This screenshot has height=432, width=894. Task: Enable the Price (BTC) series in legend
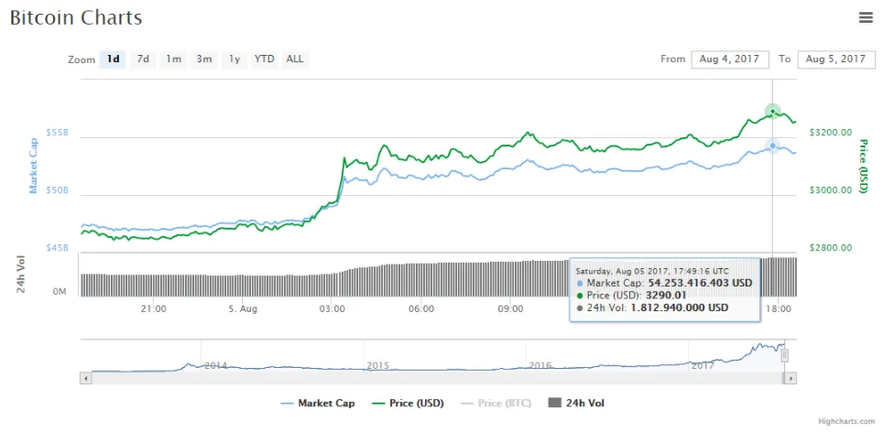pos(496,403)
